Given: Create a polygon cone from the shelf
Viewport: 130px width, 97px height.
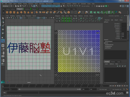Looking at the screenshot, I should 18,12.
